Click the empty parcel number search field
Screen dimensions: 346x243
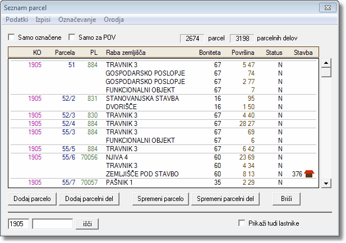tap(52, 224)
